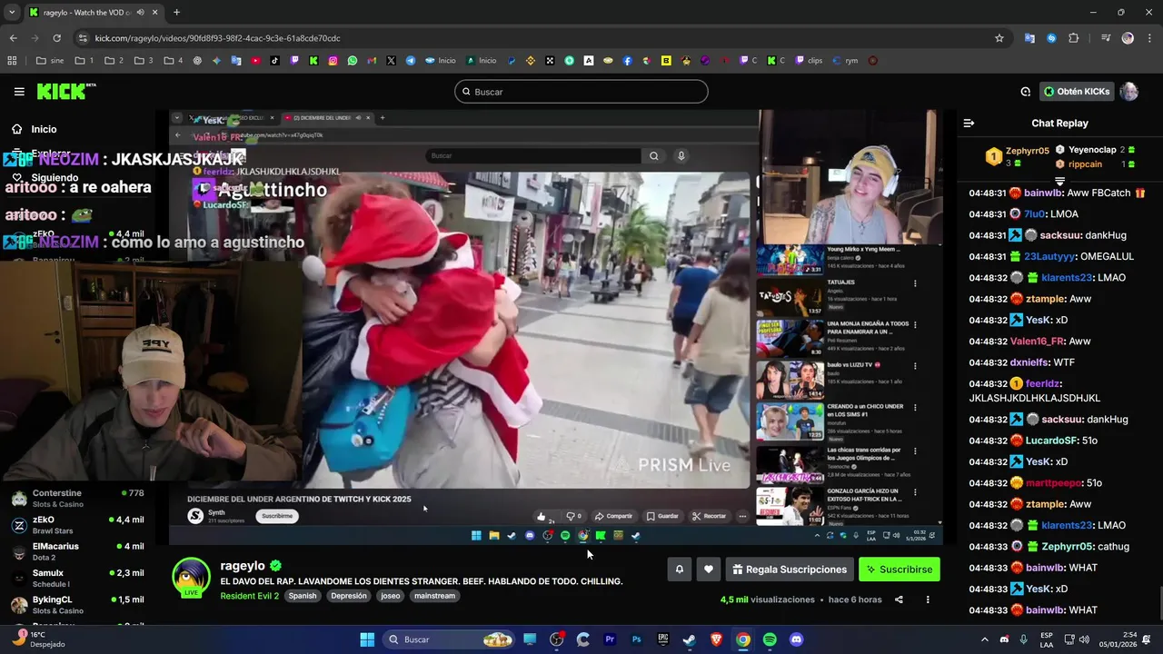
Task: Click username 'dxnielfs' in the chat
Action: click(1030, 362)
